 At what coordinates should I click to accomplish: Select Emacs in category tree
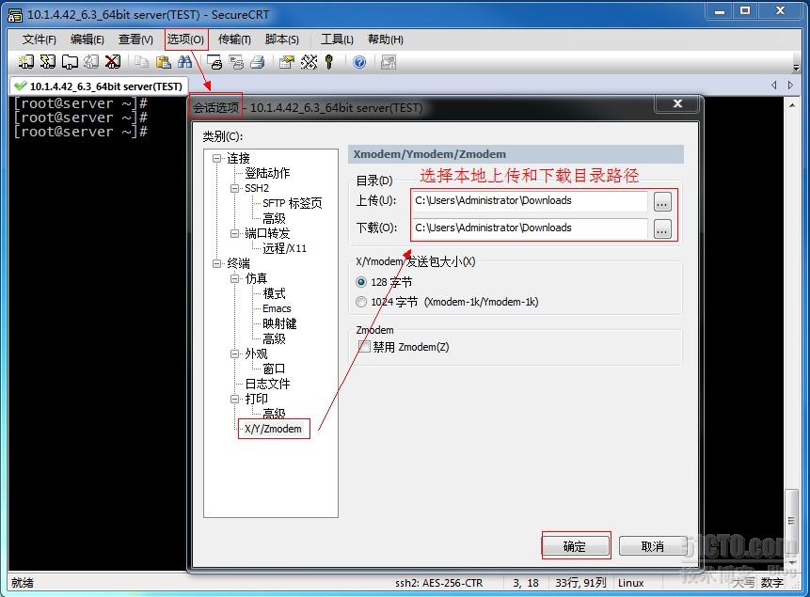pyautogui.click(x=277, y=308)
